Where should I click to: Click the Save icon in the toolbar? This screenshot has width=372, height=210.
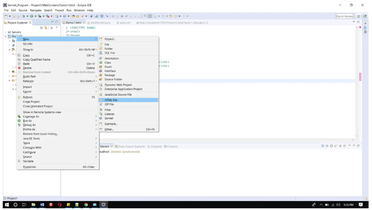14,16
